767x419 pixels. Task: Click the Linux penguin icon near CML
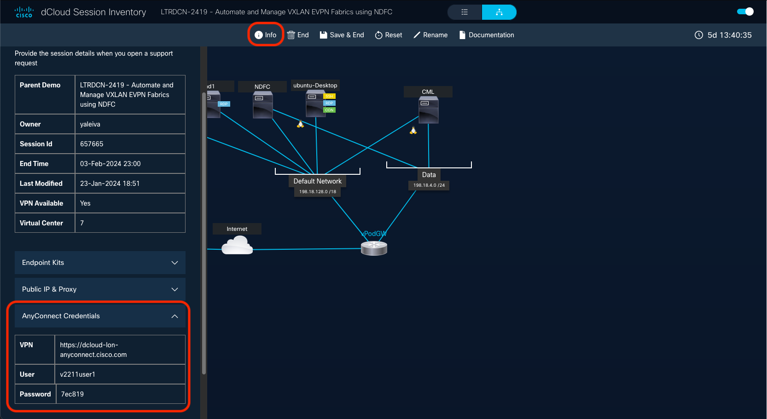point(413,131)
